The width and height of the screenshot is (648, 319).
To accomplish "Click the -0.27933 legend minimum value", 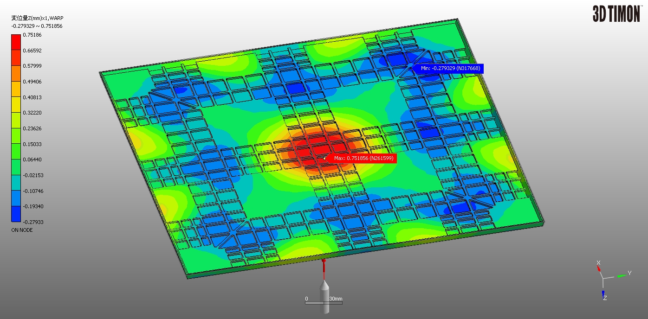I will (32, 222).
